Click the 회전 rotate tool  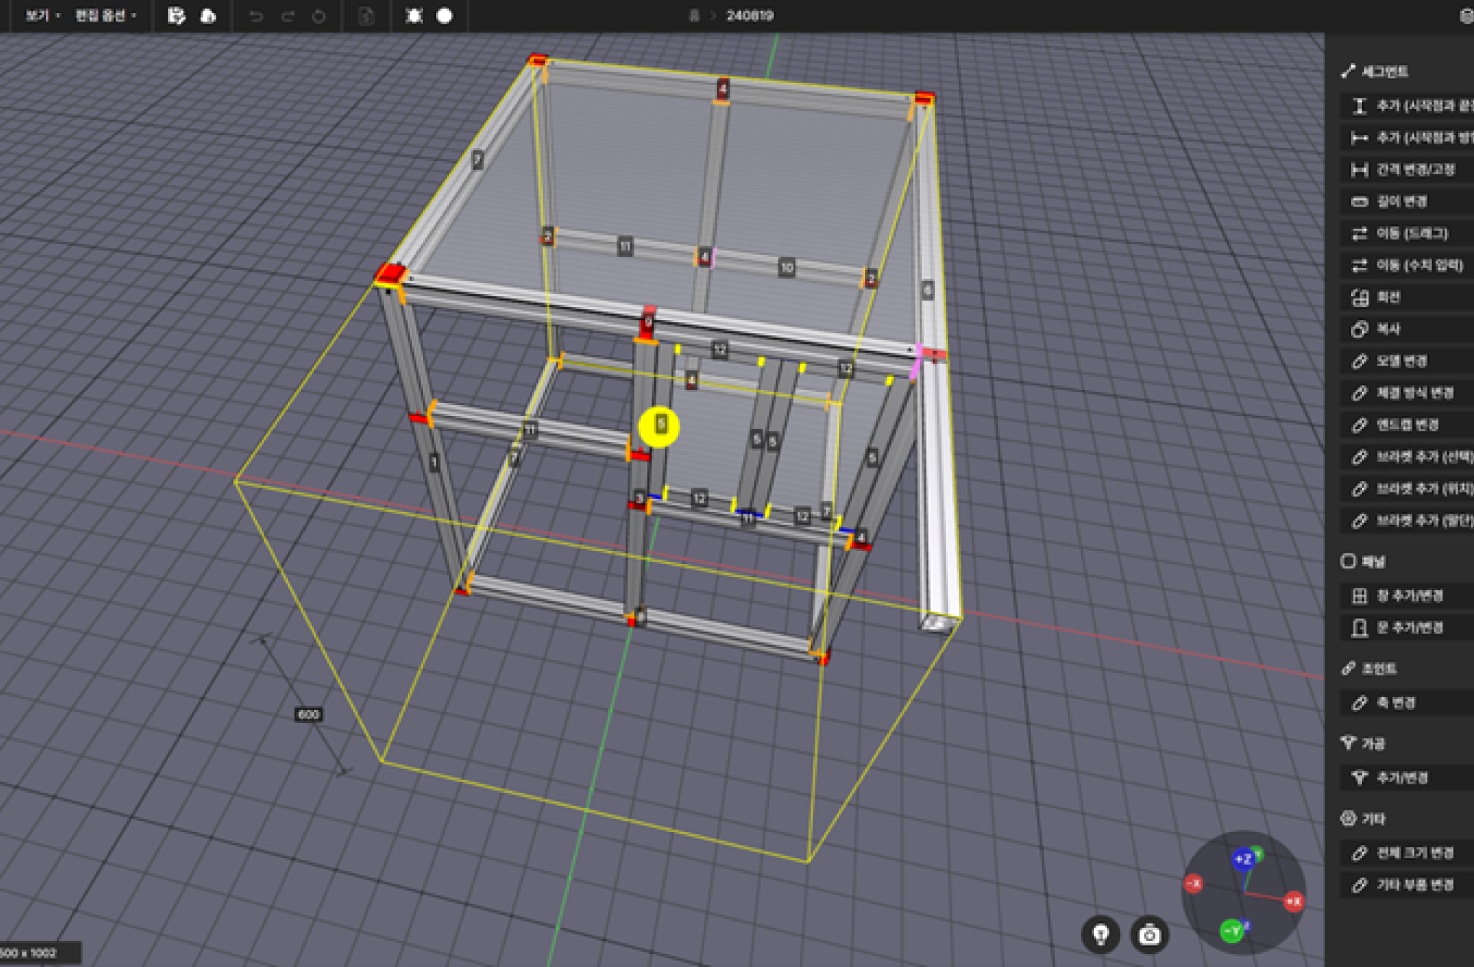pyautogui.click(x=1388, y=297)
